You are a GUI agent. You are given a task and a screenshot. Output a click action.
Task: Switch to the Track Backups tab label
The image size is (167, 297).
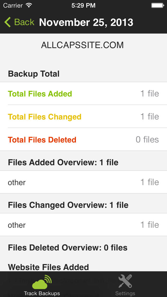click(x=42, y=293)
